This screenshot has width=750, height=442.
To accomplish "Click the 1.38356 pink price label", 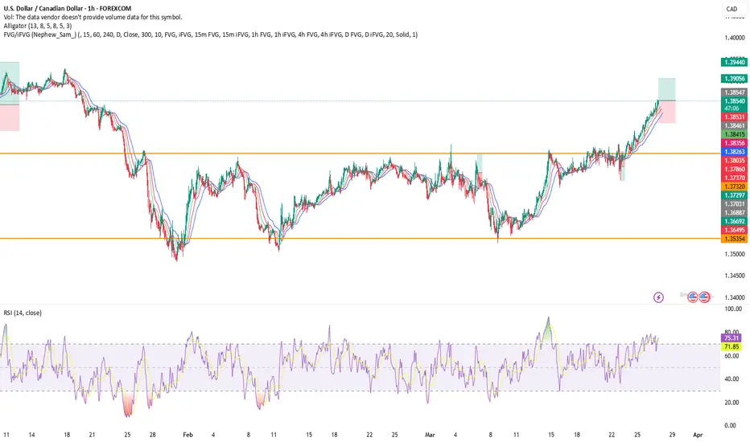I will point(734,143).
